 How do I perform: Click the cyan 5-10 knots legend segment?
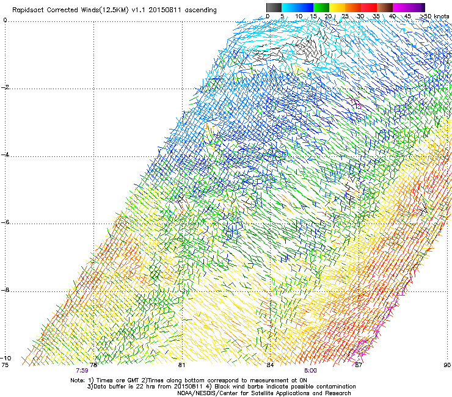pos(290,7)
